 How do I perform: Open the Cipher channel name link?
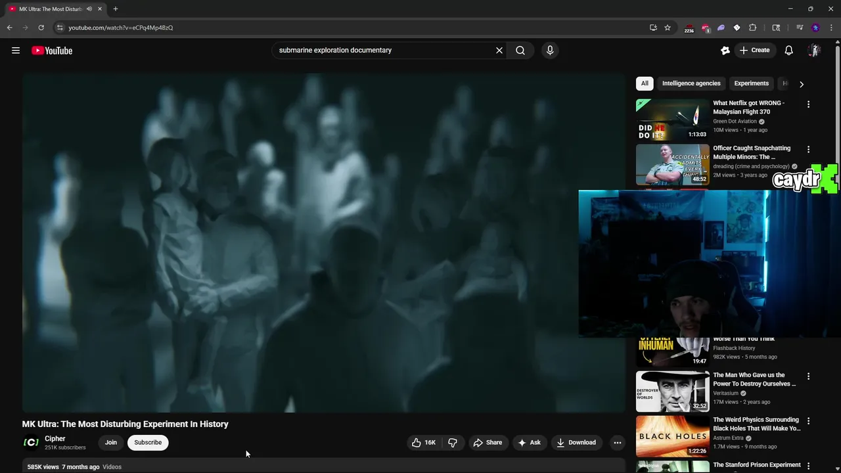click(x=55, y=439)
